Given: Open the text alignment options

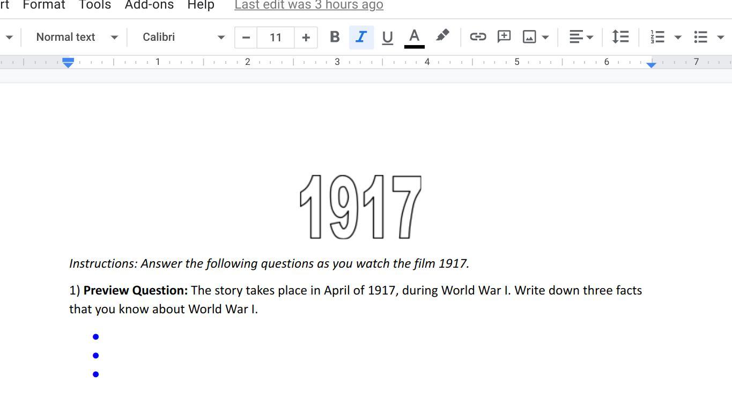Looking at the screenshot, I should point(581,37).
